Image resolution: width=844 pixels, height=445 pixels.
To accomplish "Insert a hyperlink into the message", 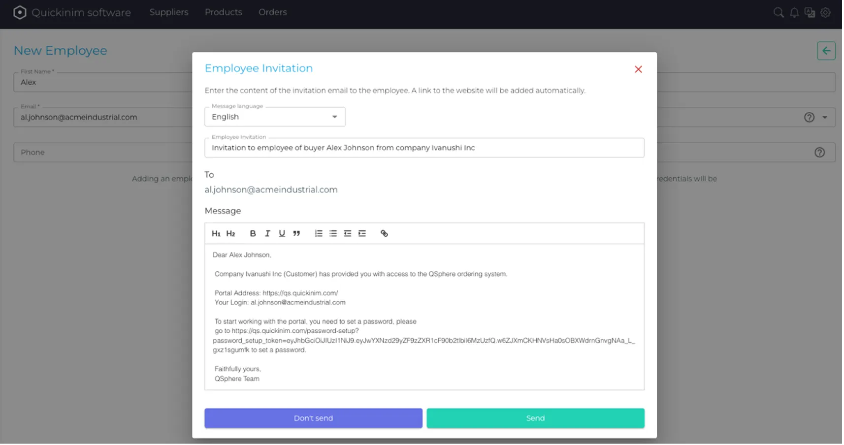I will click(x=384, y=233).
